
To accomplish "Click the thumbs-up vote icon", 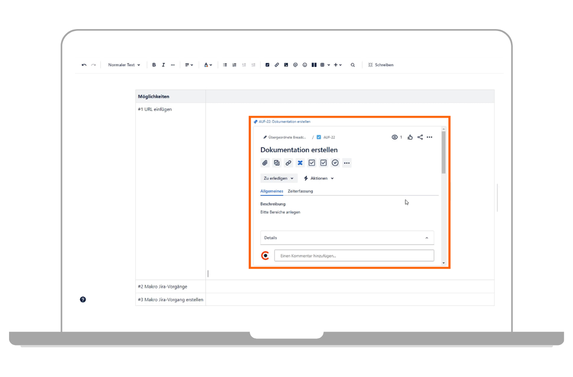I will (410, 137).
